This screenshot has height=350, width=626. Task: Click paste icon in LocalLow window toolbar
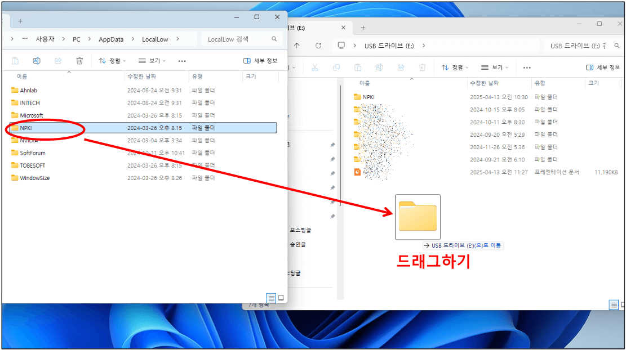tap(15, 61)
